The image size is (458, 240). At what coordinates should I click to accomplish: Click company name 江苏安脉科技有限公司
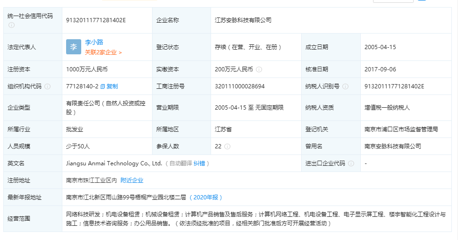[x=243, y=20]
